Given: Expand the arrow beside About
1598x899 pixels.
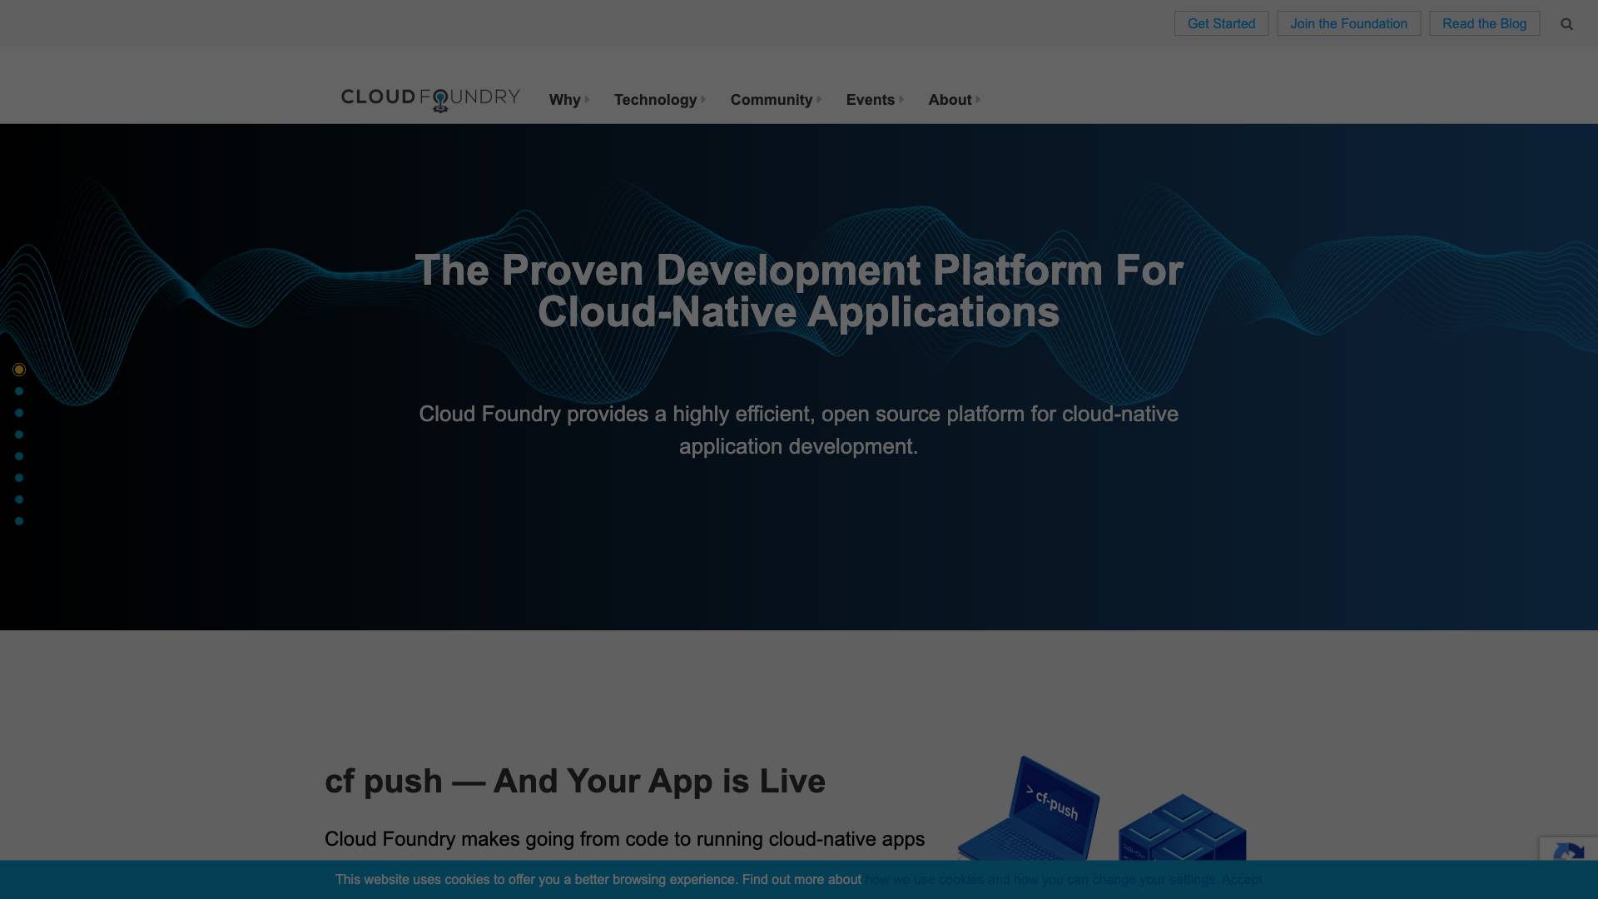Looking at the screenshot, I should click(978, 100).
